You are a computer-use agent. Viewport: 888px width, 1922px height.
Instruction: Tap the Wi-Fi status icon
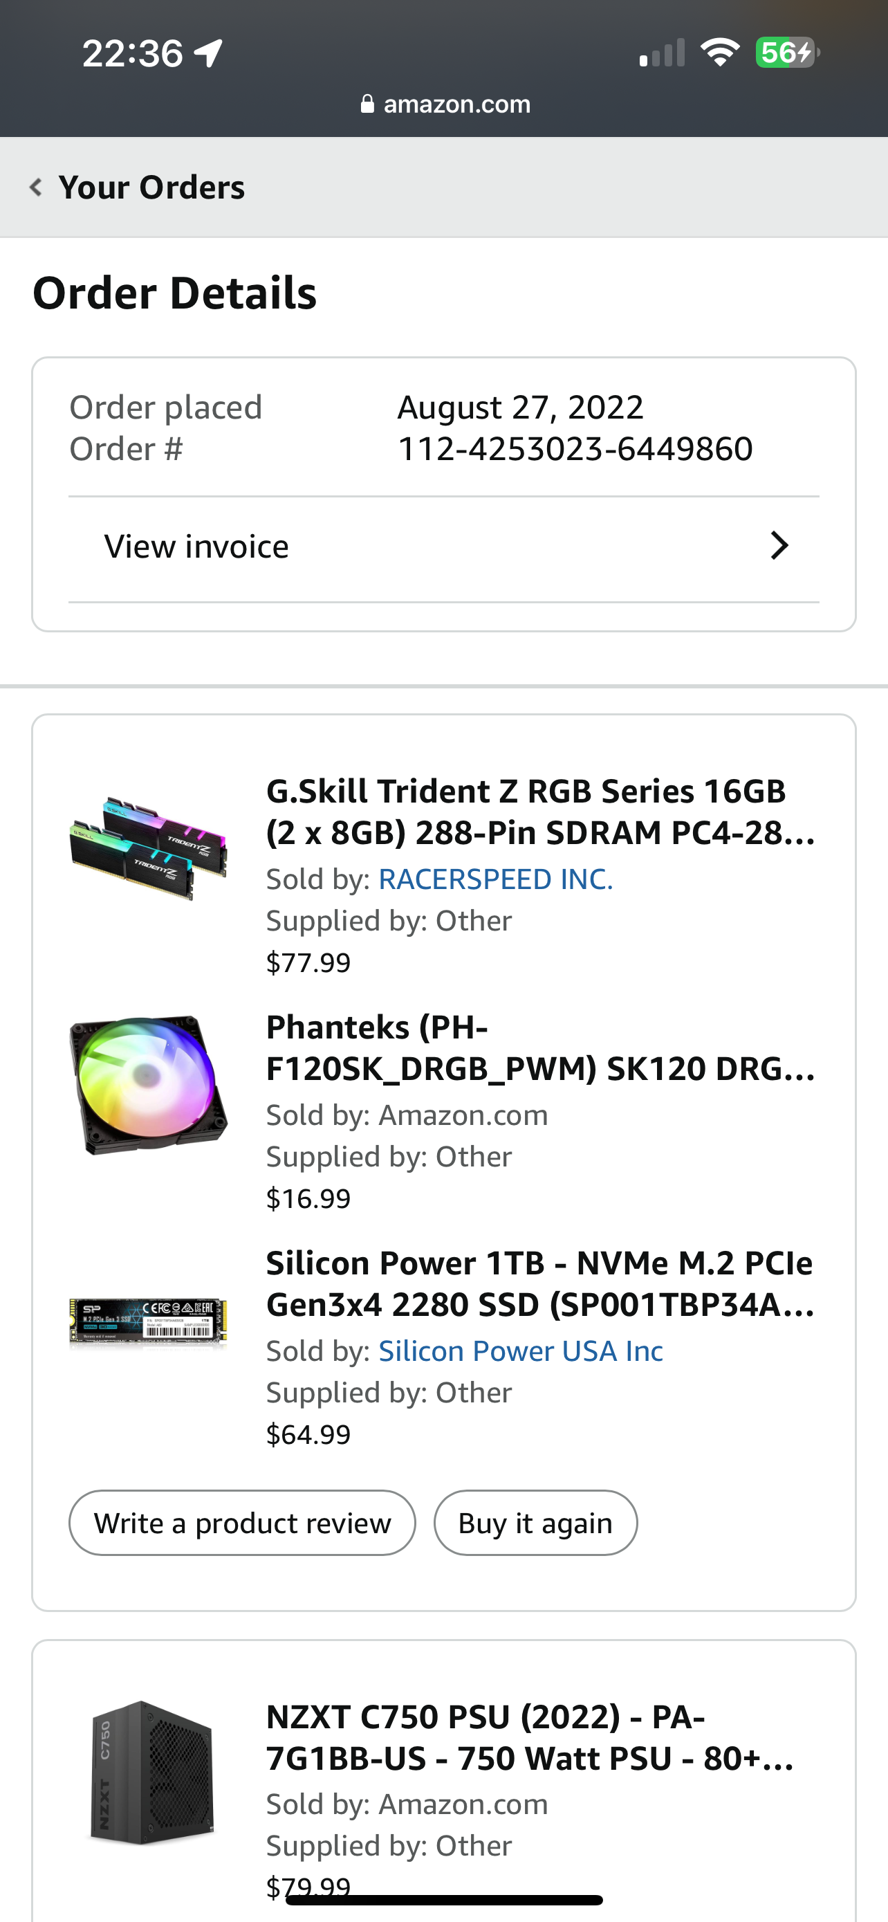point(719,52)
